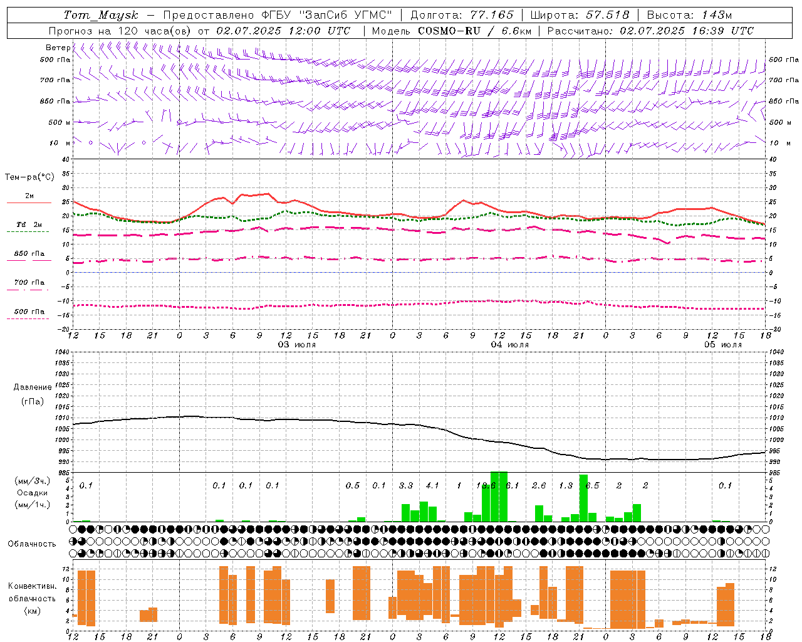
Task: Select the Давление pressure panel label
Action: (33, 387)
